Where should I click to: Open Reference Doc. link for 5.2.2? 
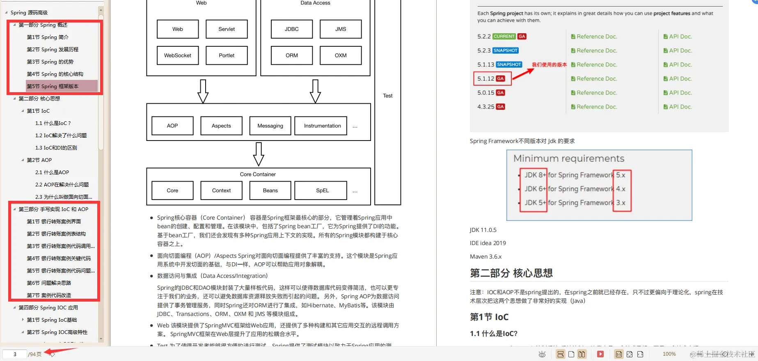(594, 36)
